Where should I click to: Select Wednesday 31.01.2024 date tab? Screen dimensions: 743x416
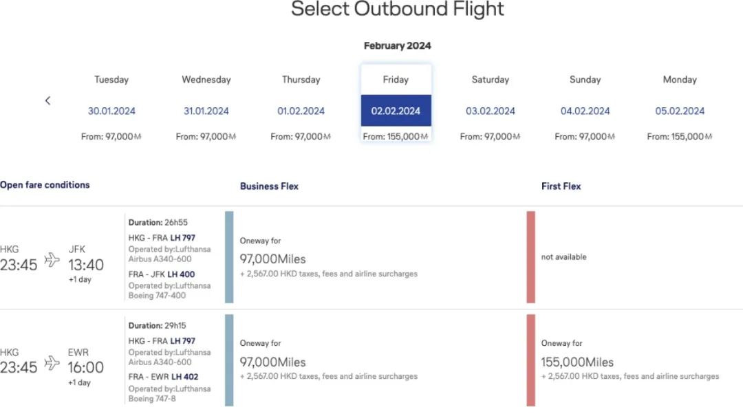click(x=206, y=110)
